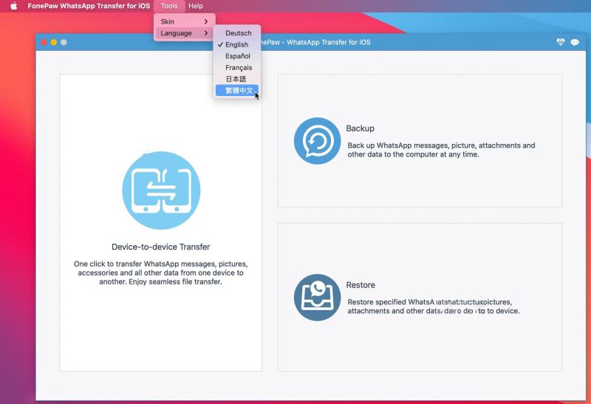
Task: Click the One click to transfer description
Action: click(160, 273)
